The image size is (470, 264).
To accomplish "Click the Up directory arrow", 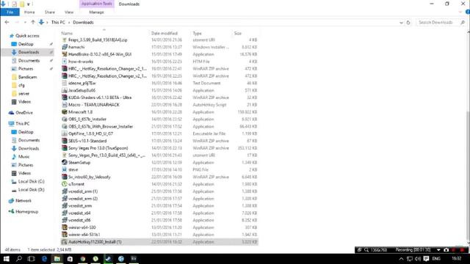I will [33, 22].
